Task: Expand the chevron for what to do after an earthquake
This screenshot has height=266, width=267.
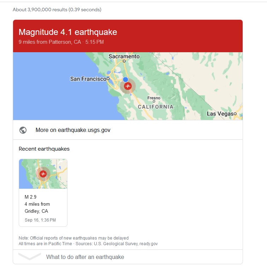Action: pos(29,256)
